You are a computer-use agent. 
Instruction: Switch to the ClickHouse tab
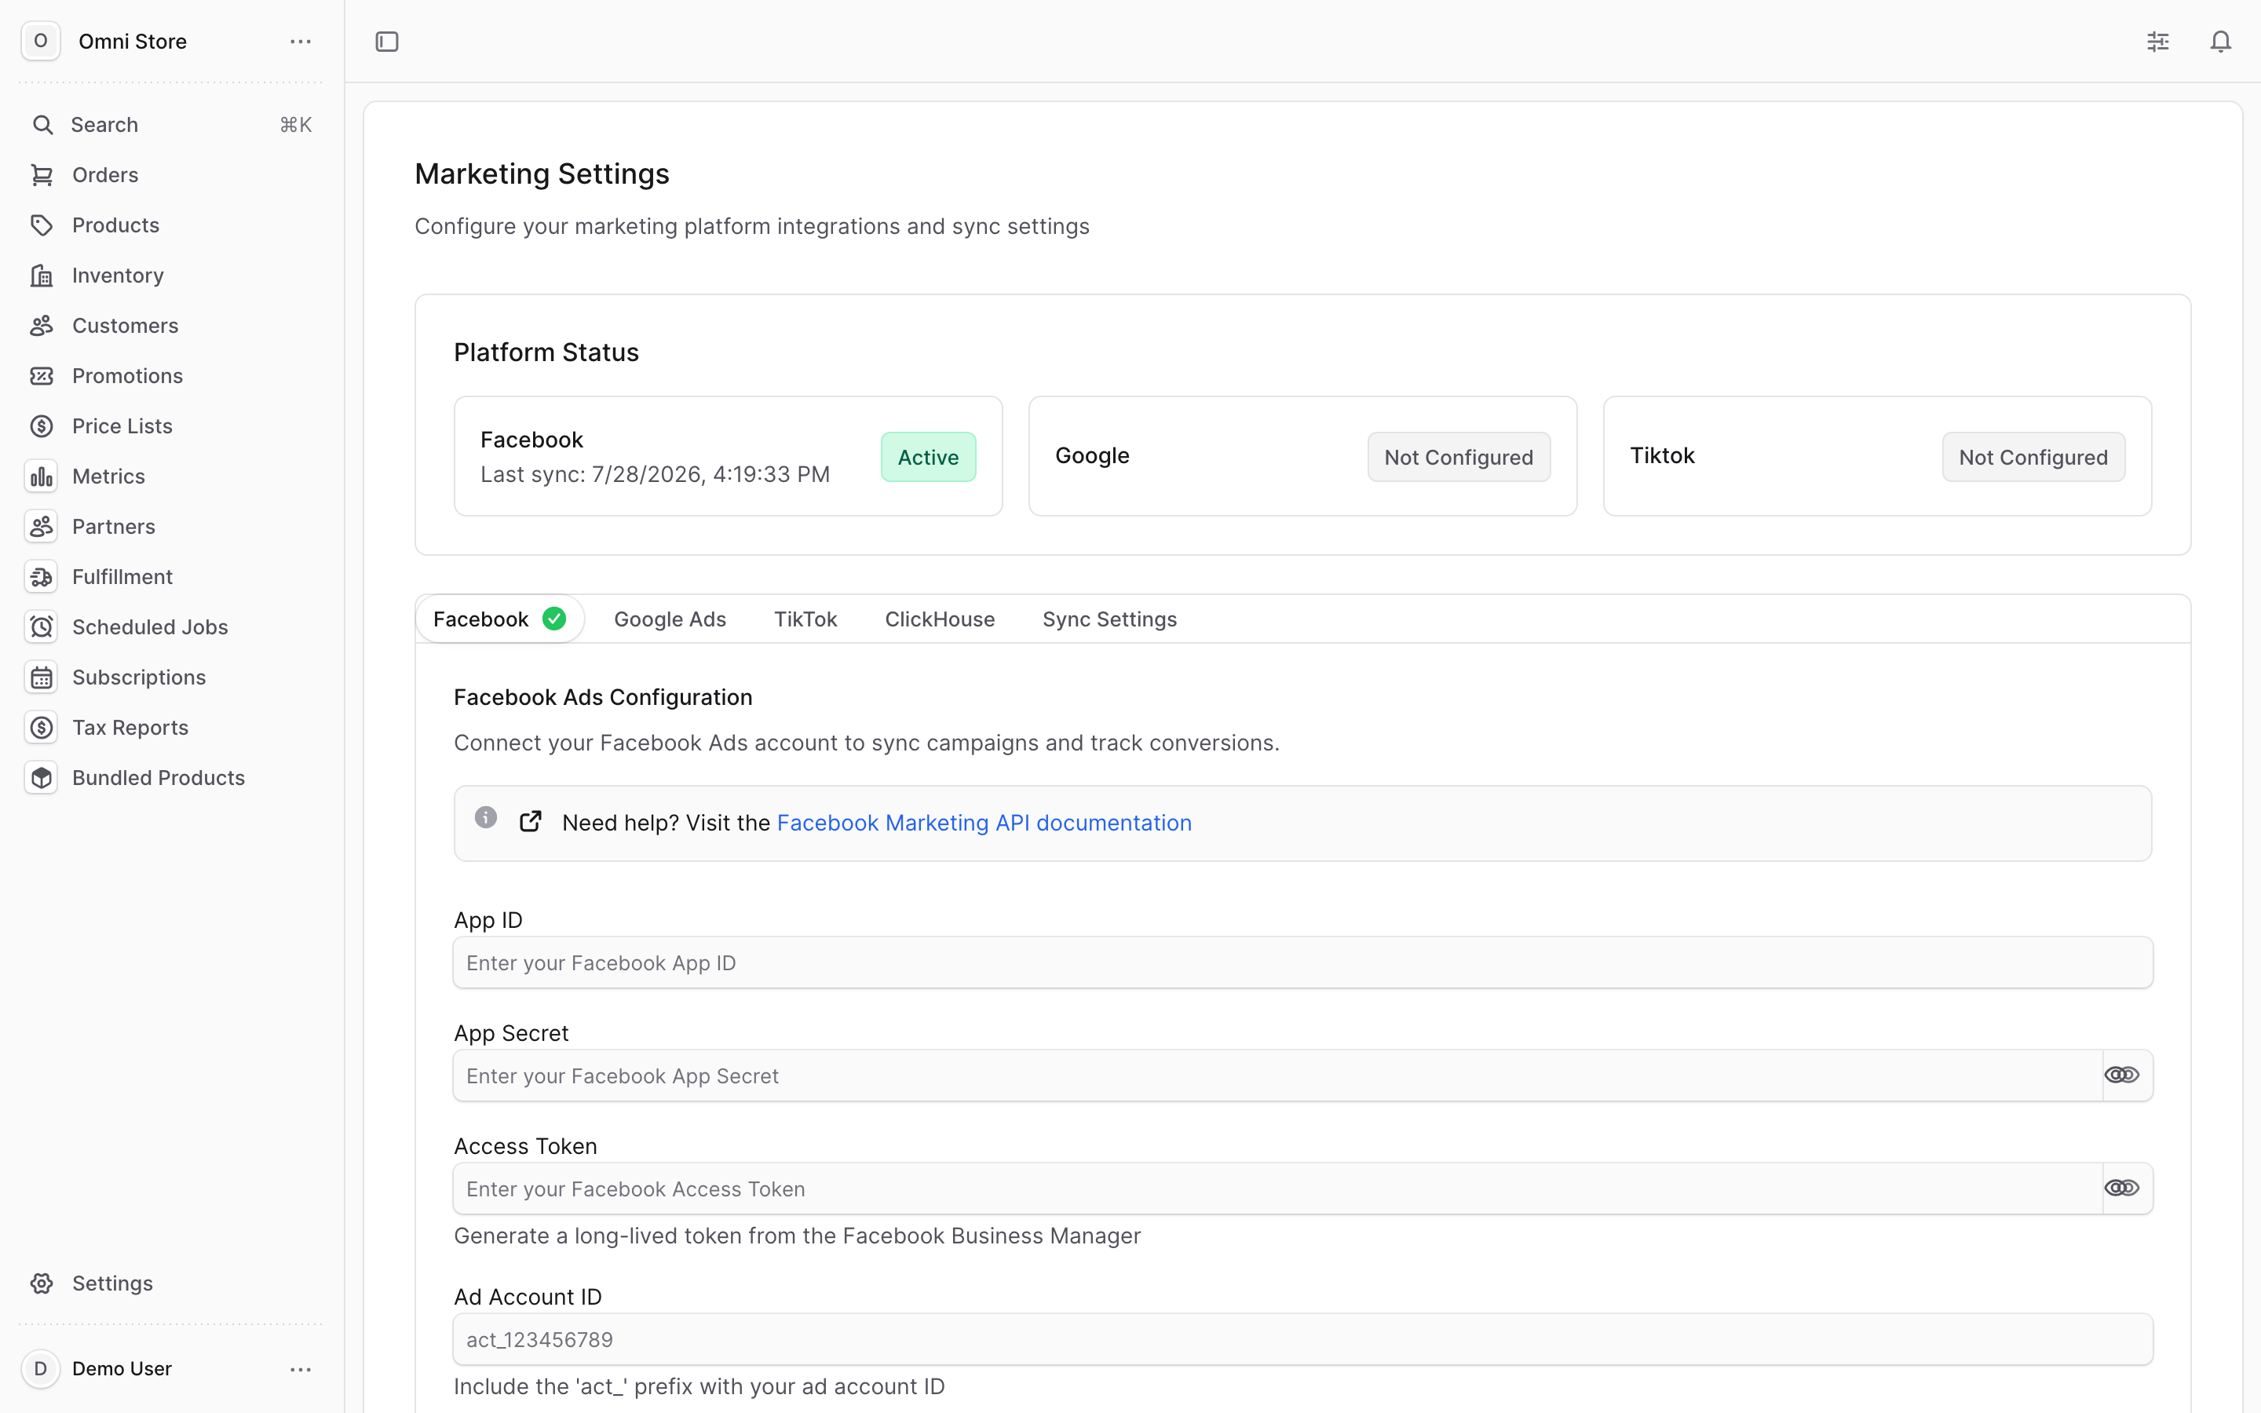(940, 619)
